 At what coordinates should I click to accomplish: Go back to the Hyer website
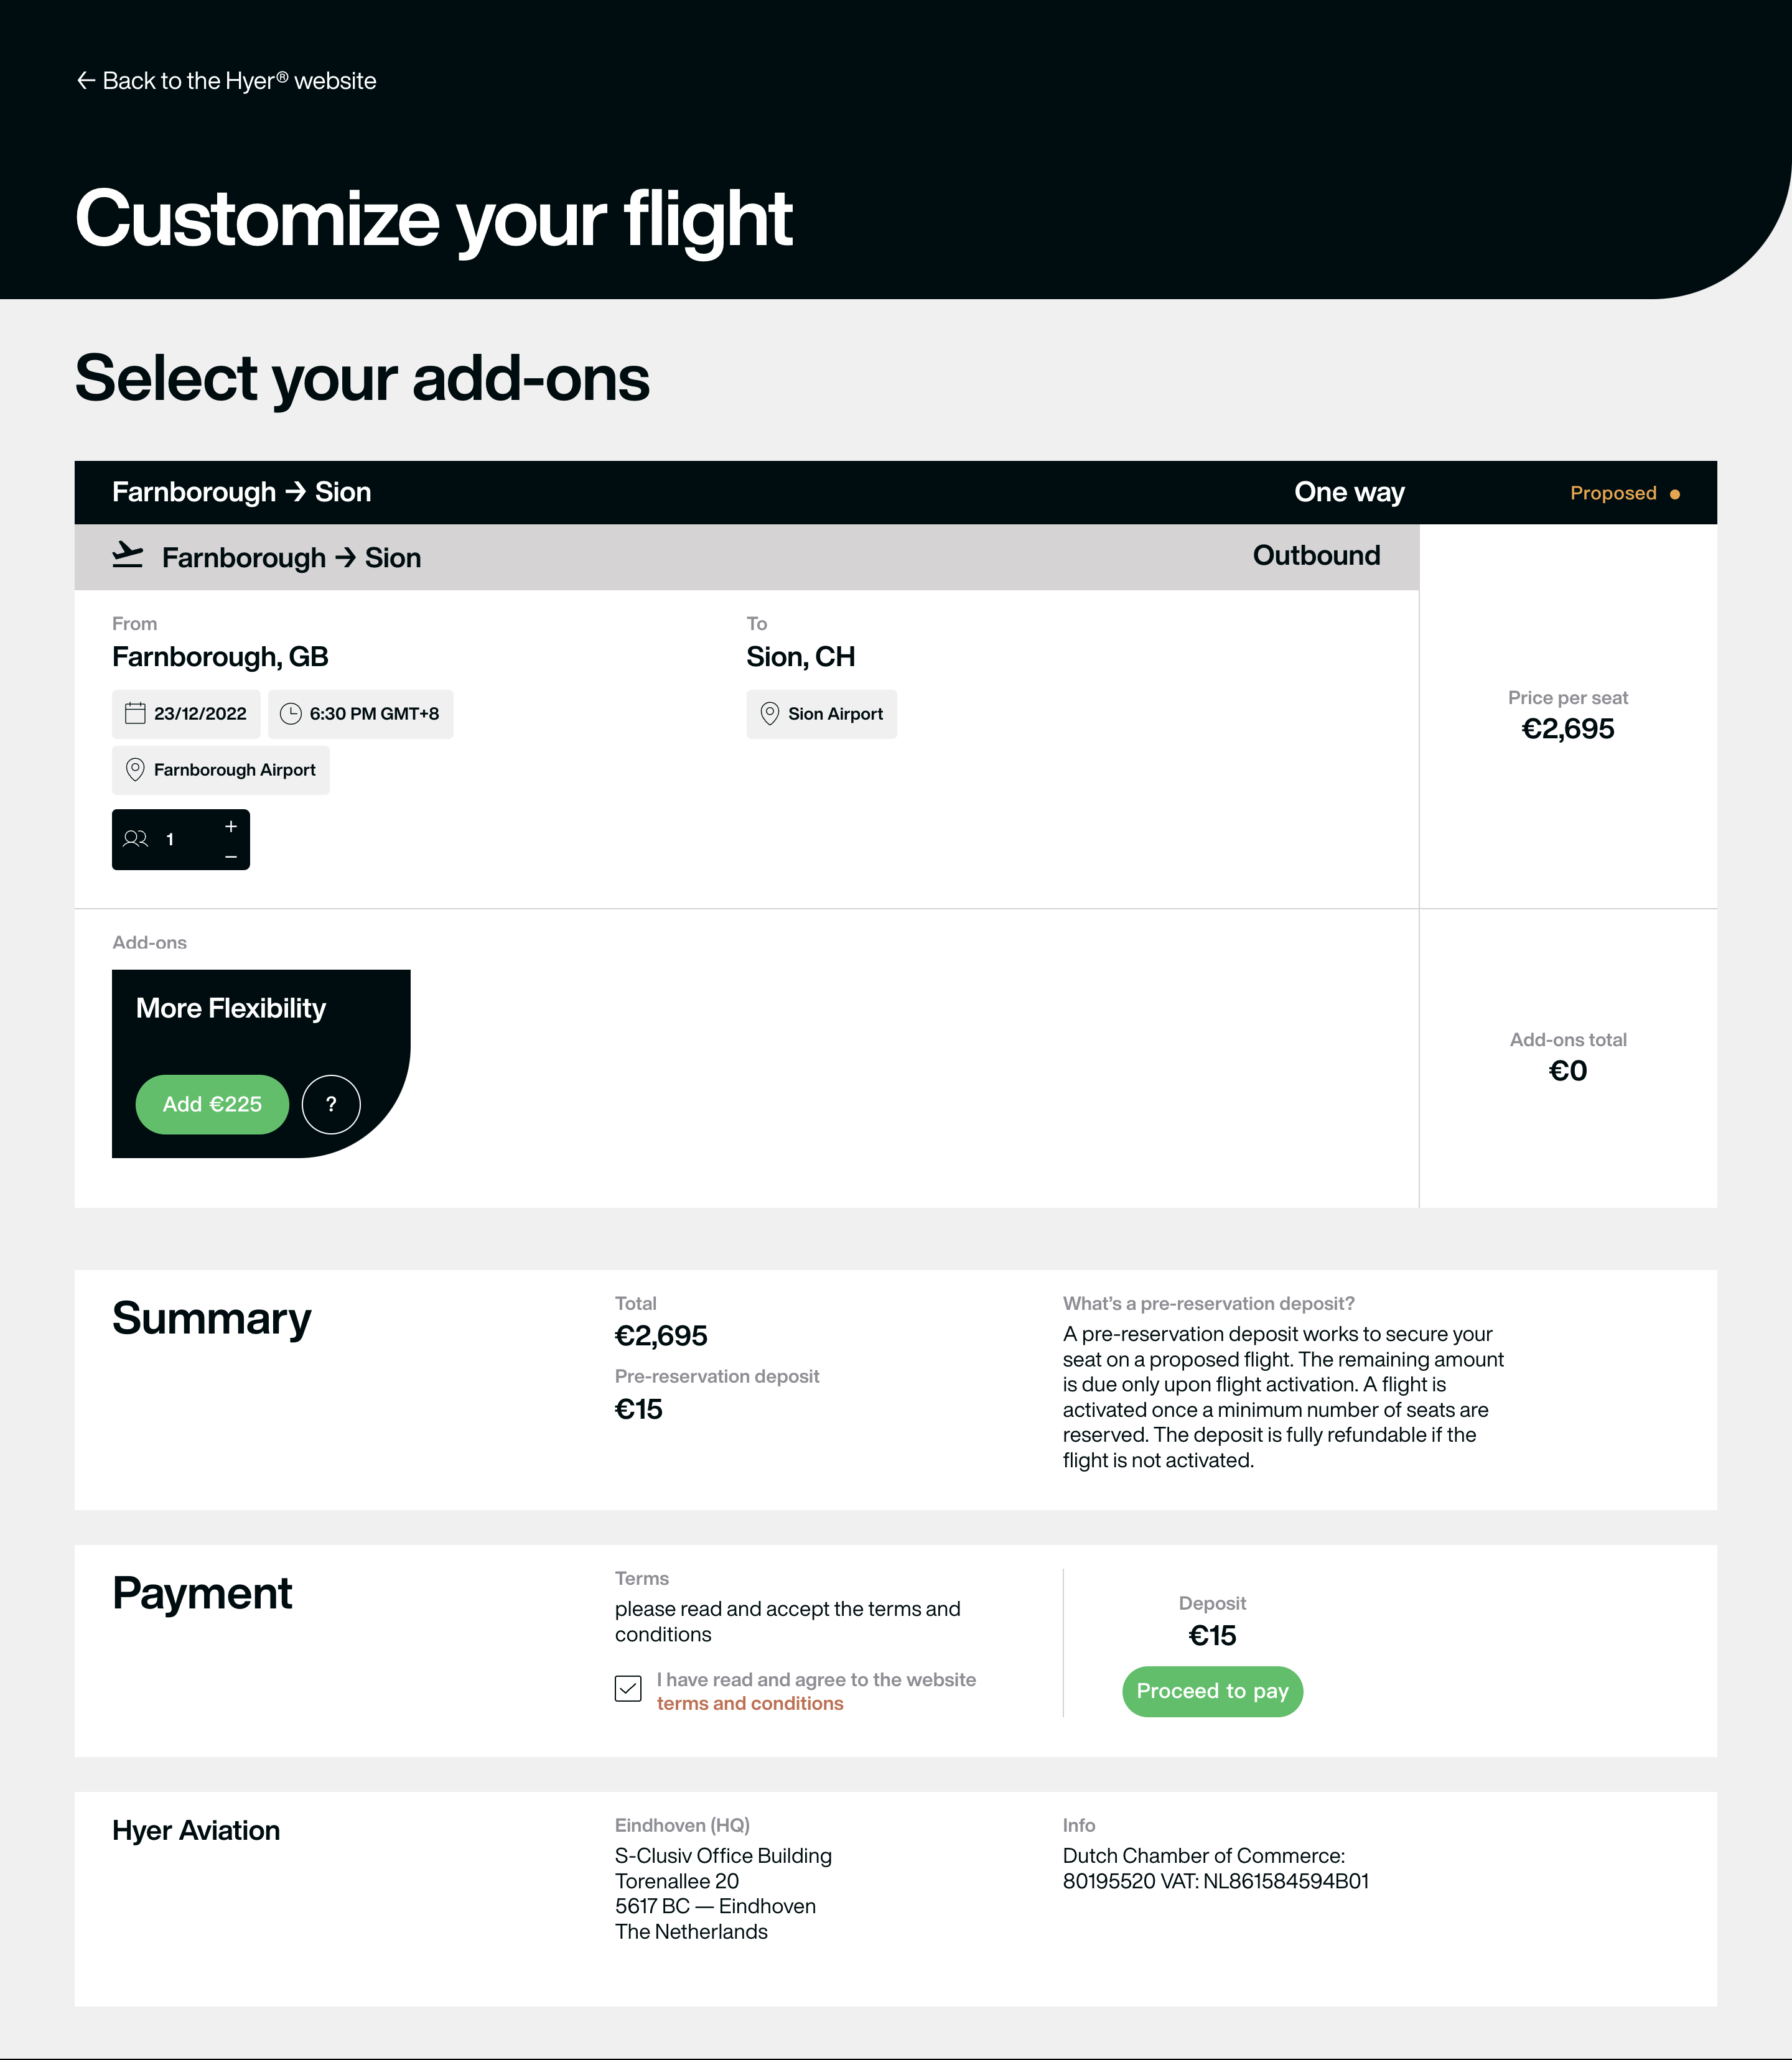coord(227,81)
